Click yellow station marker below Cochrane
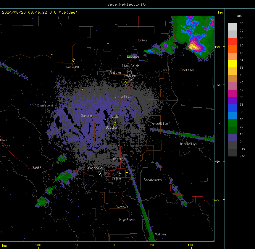The height and width of the screenshot is (249, 255). click(x=101, y=174)
